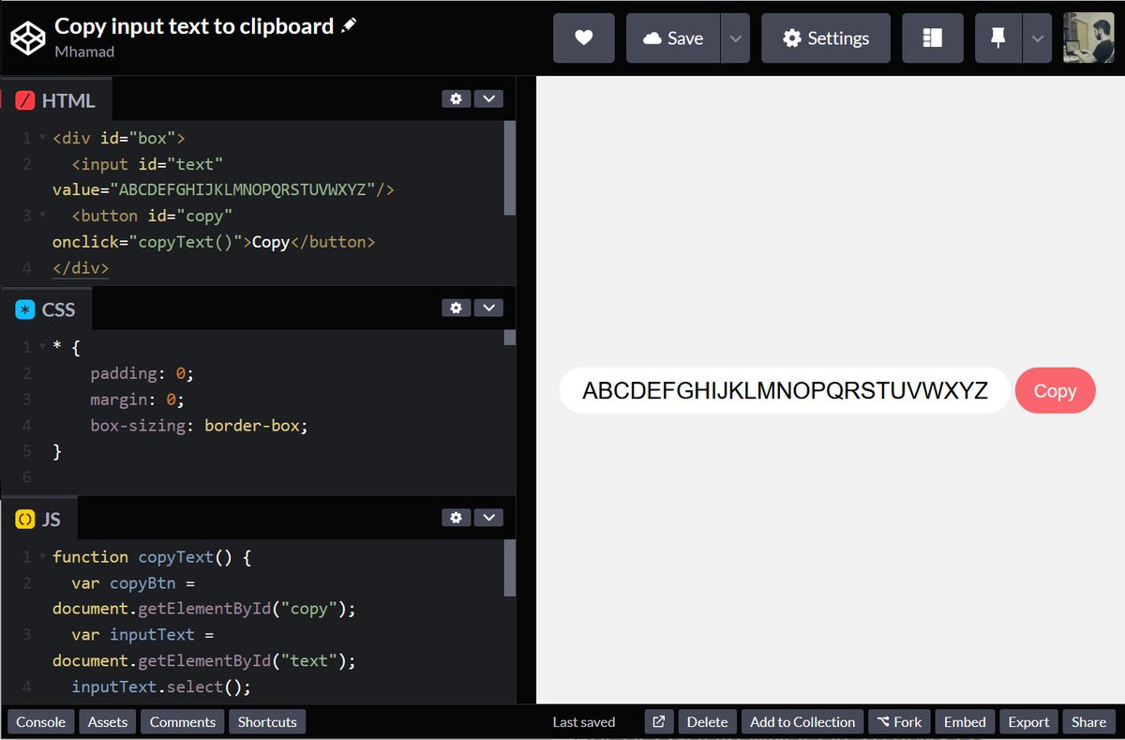The width and height of the screenshot is (1125, 740).
Task: Open the Save button dropdown arrow
Action: pos(736,38)
